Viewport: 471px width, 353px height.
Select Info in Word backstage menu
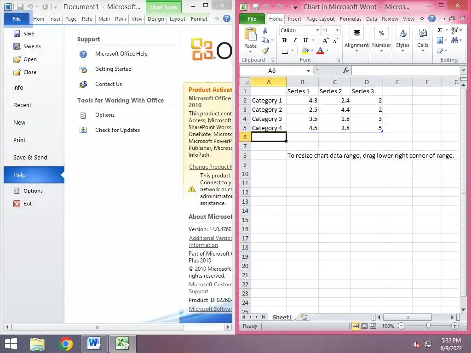pos(18,88)
